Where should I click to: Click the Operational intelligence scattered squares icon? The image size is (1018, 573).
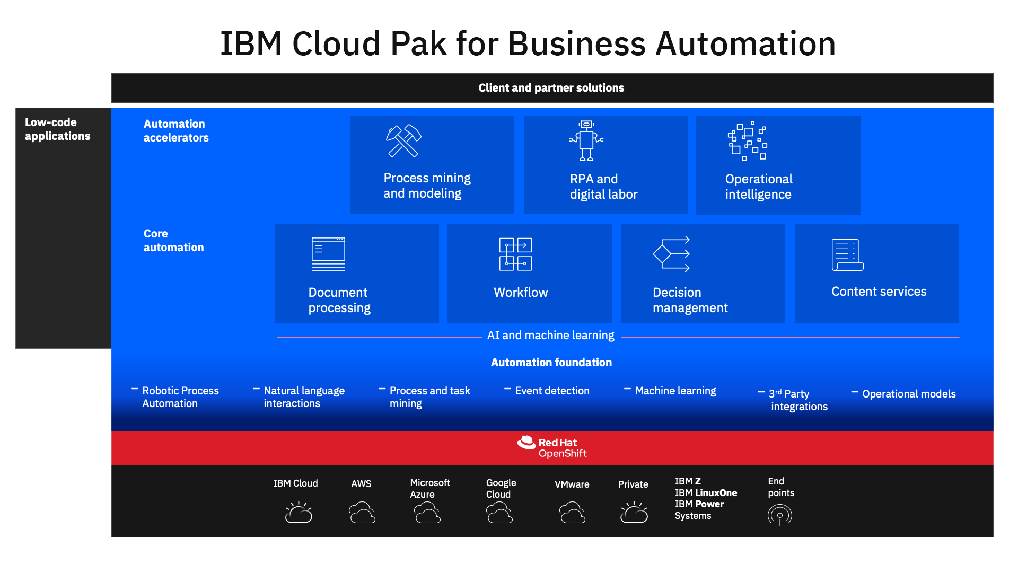coord(748,141)
